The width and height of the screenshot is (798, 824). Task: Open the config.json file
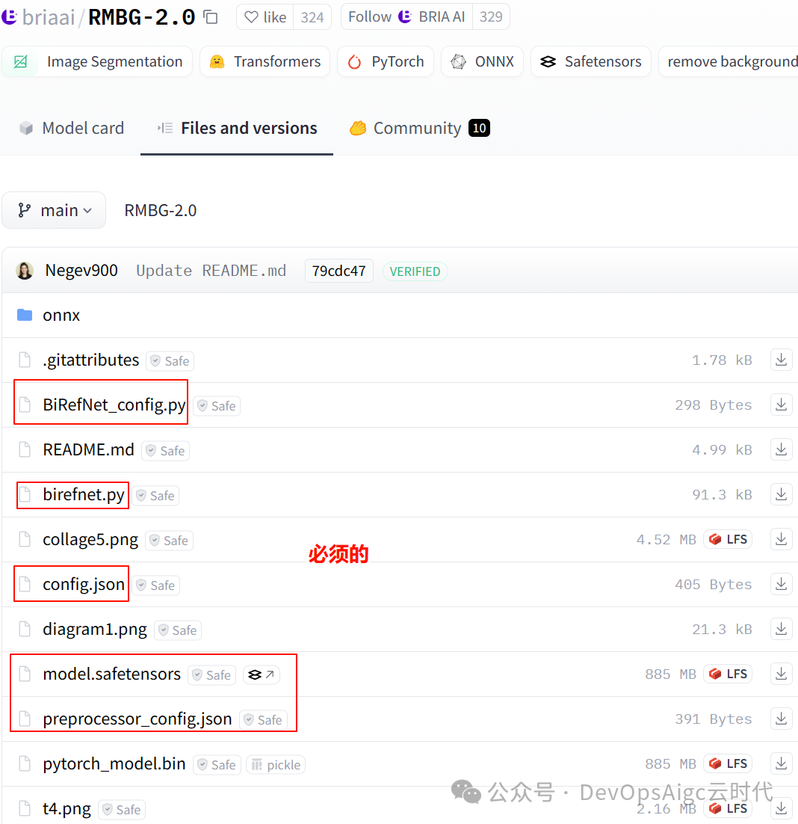pos(84,585)
